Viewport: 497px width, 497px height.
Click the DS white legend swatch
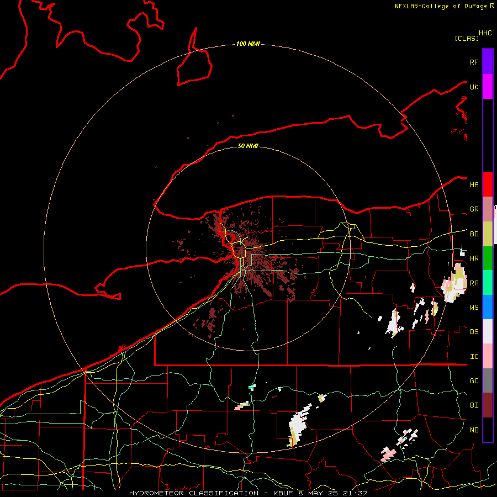pos(488,331)
